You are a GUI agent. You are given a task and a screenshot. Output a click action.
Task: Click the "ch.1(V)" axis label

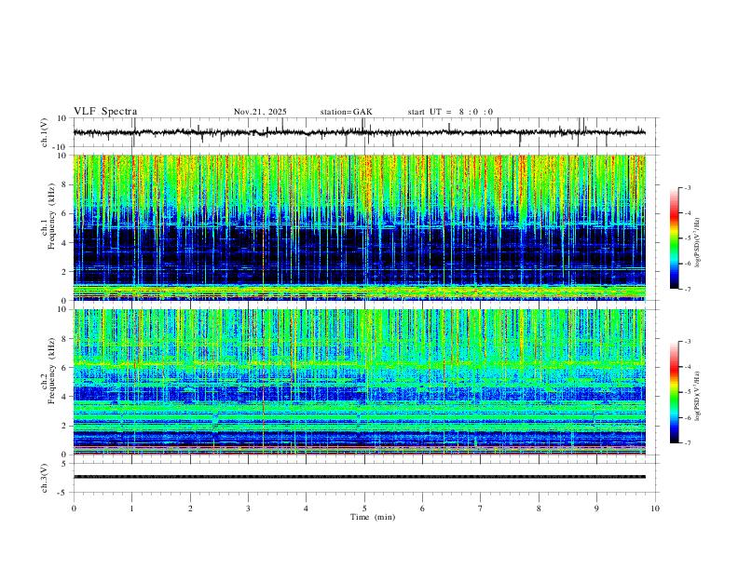46,132
